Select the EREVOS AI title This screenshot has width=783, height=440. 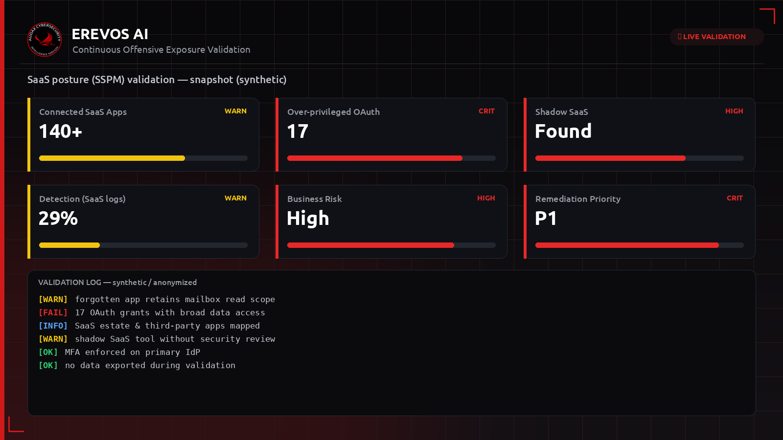[110, 34]
